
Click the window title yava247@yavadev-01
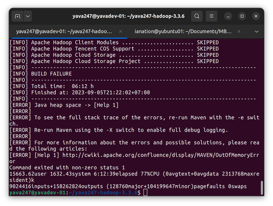click(128, 16)
